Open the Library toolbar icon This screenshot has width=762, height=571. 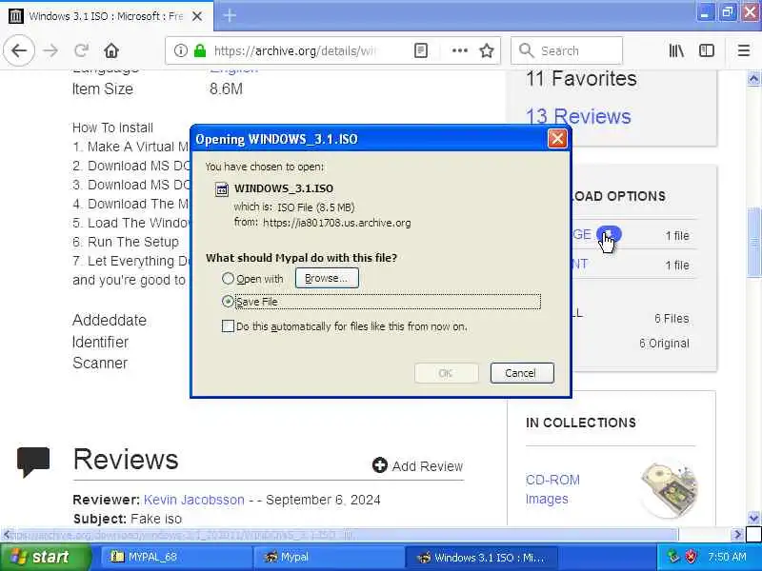[676, 50]
